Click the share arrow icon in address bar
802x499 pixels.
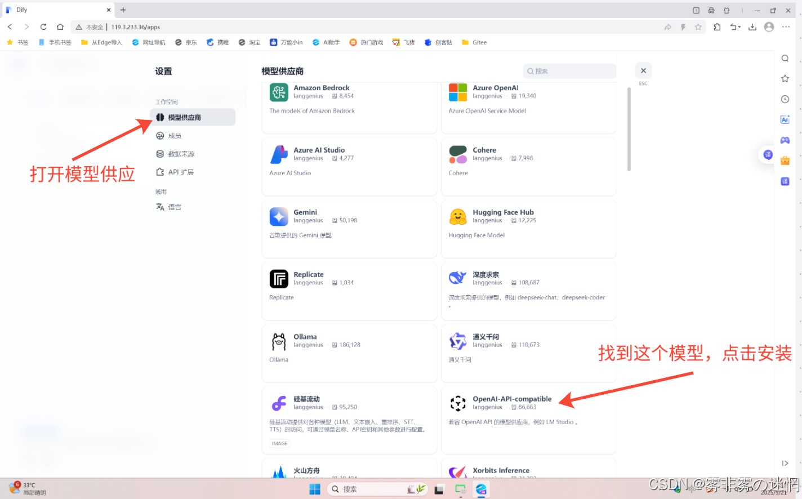point(667,27)
